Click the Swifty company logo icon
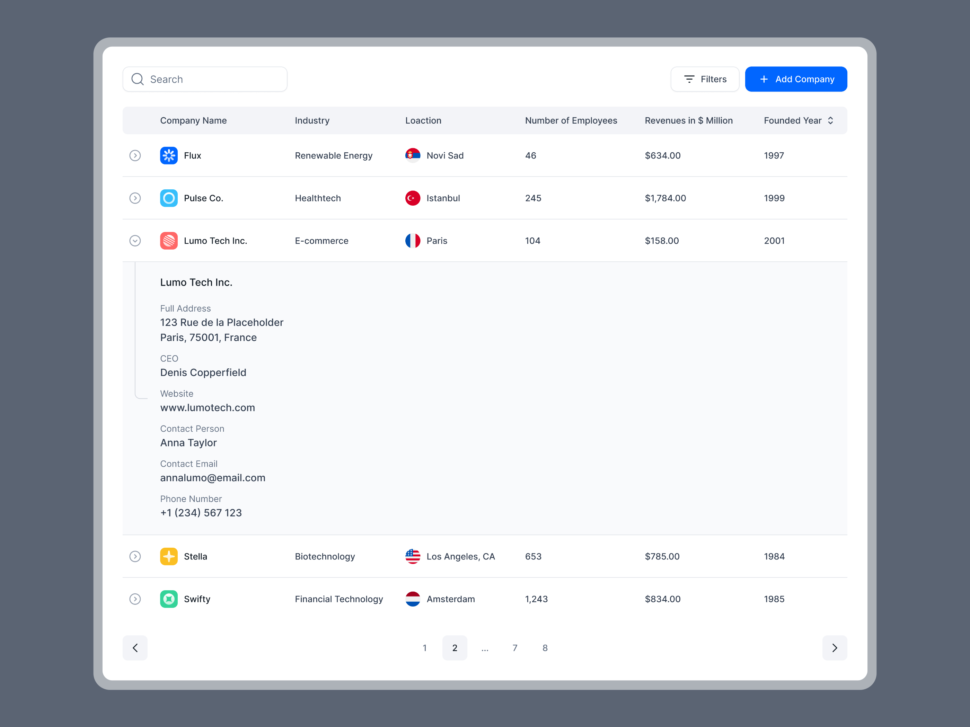 point(169,599)
